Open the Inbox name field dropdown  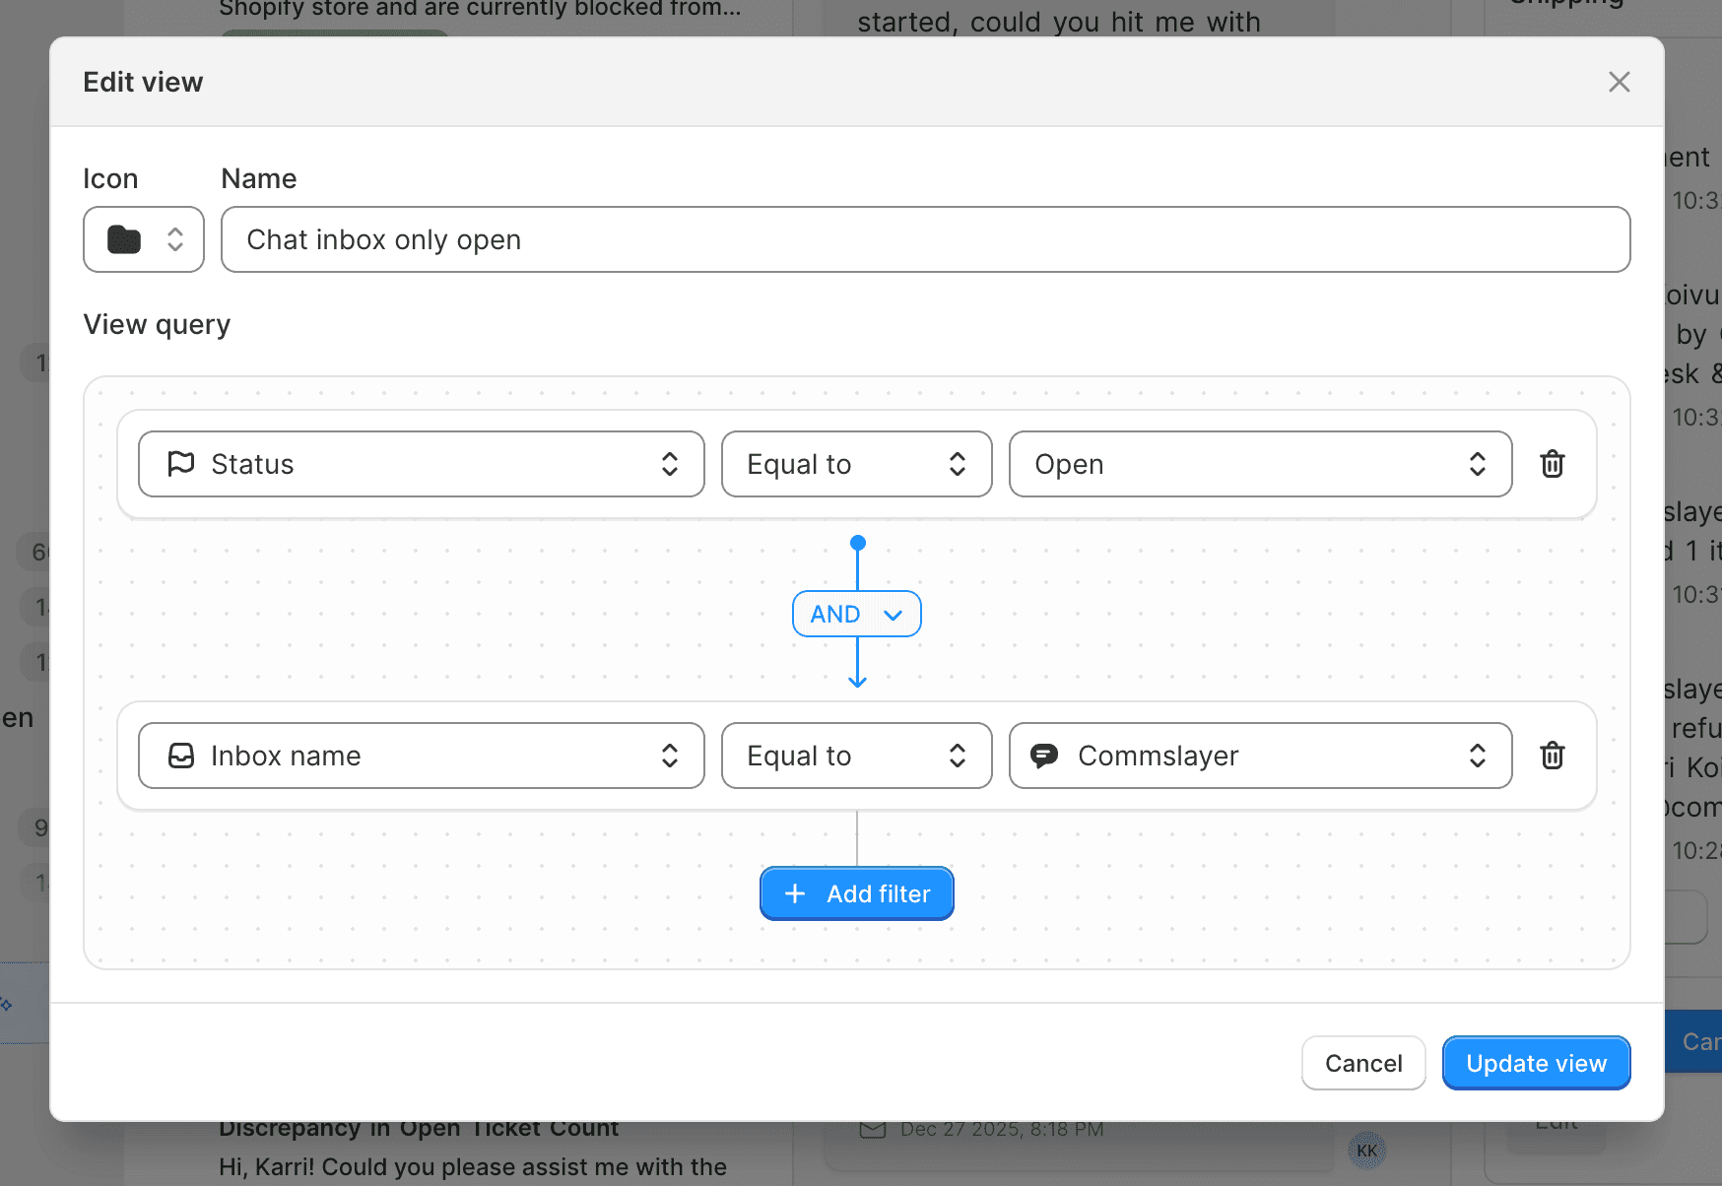pos(422,756)
